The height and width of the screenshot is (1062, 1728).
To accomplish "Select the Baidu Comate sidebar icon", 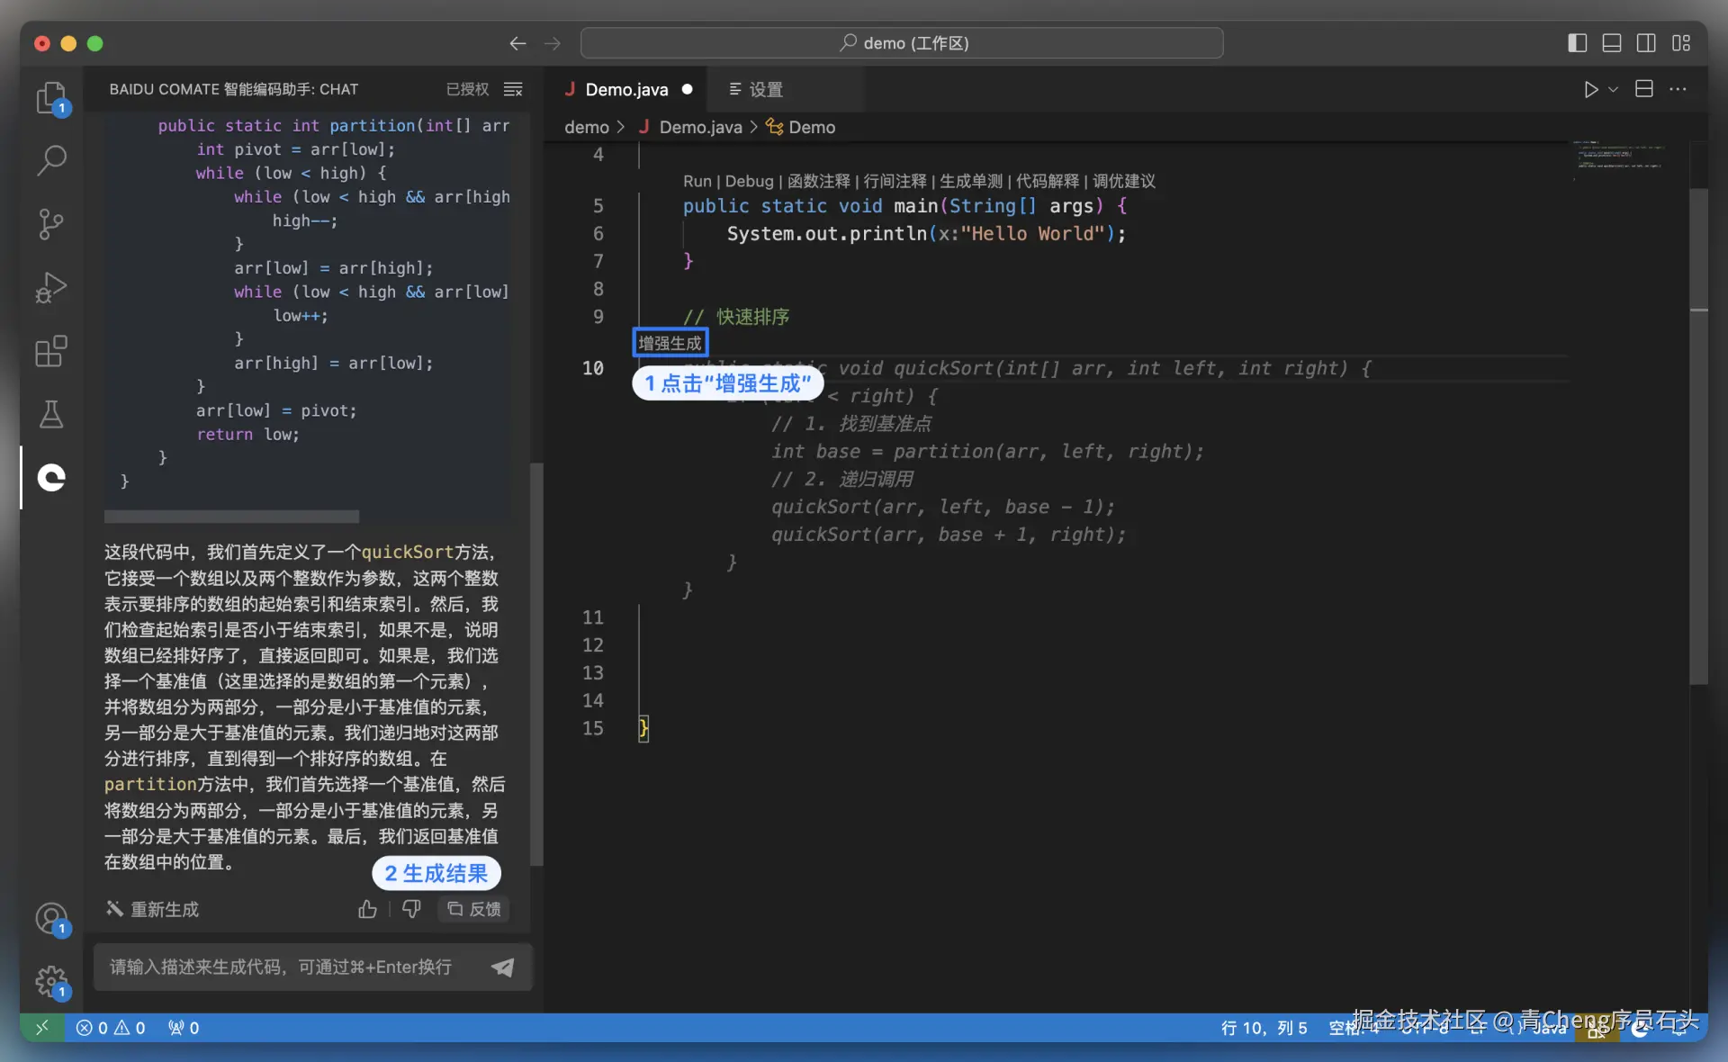I will click(51, 477).
